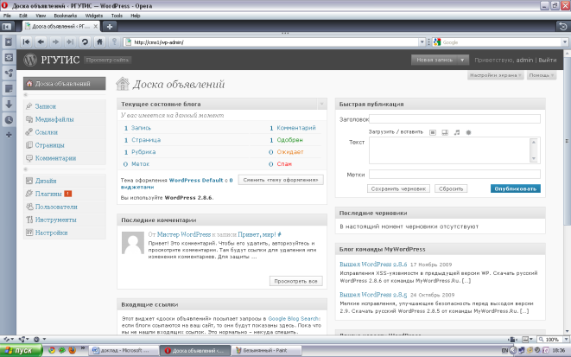Open the Notes panel icon

coord(9,89)
